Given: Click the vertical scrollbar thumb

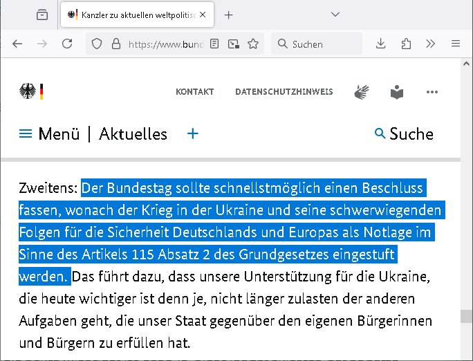Looking at the screenshot, I should (466, 316).
